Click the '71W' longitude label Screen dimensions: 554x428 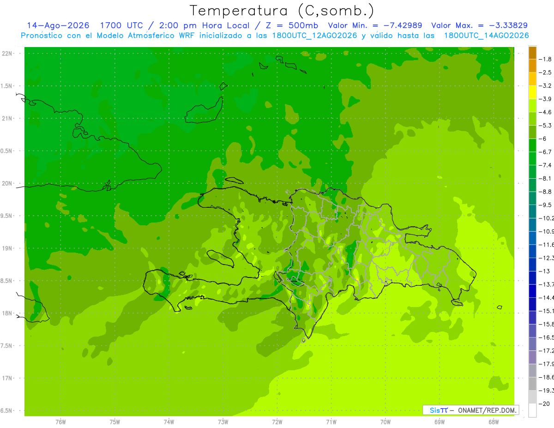click(x=331, y=422)
